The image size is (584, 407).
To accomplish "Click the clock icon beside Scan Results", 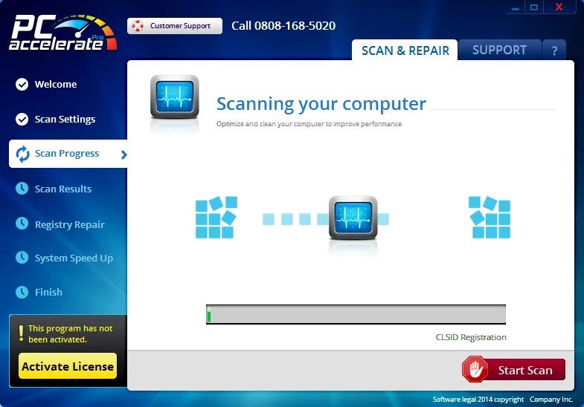I will (22, 189).
